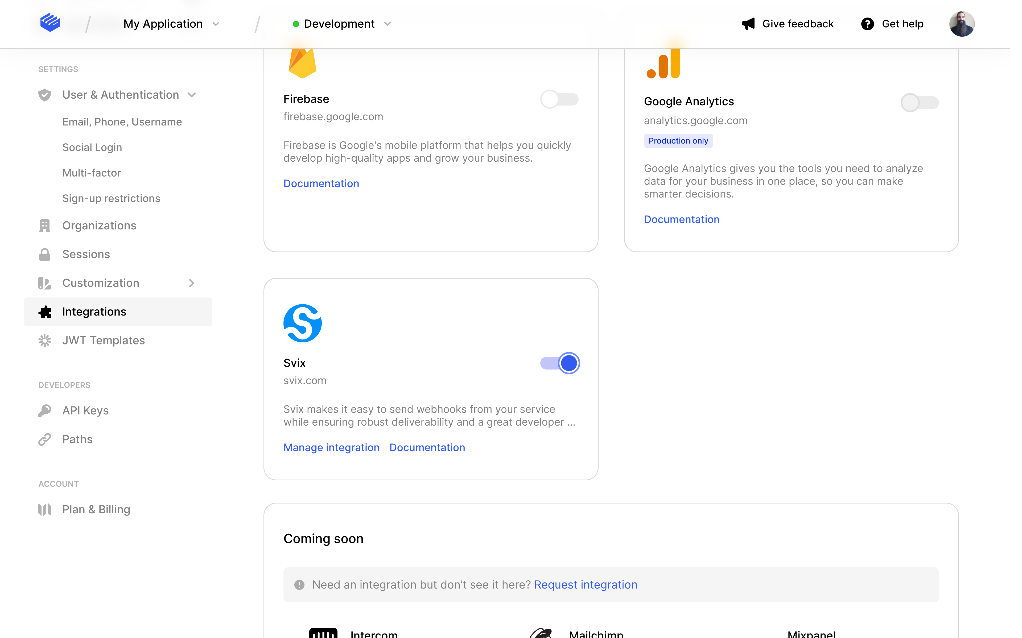
Task: Open the user avatar menu
Action: [962, 24]
